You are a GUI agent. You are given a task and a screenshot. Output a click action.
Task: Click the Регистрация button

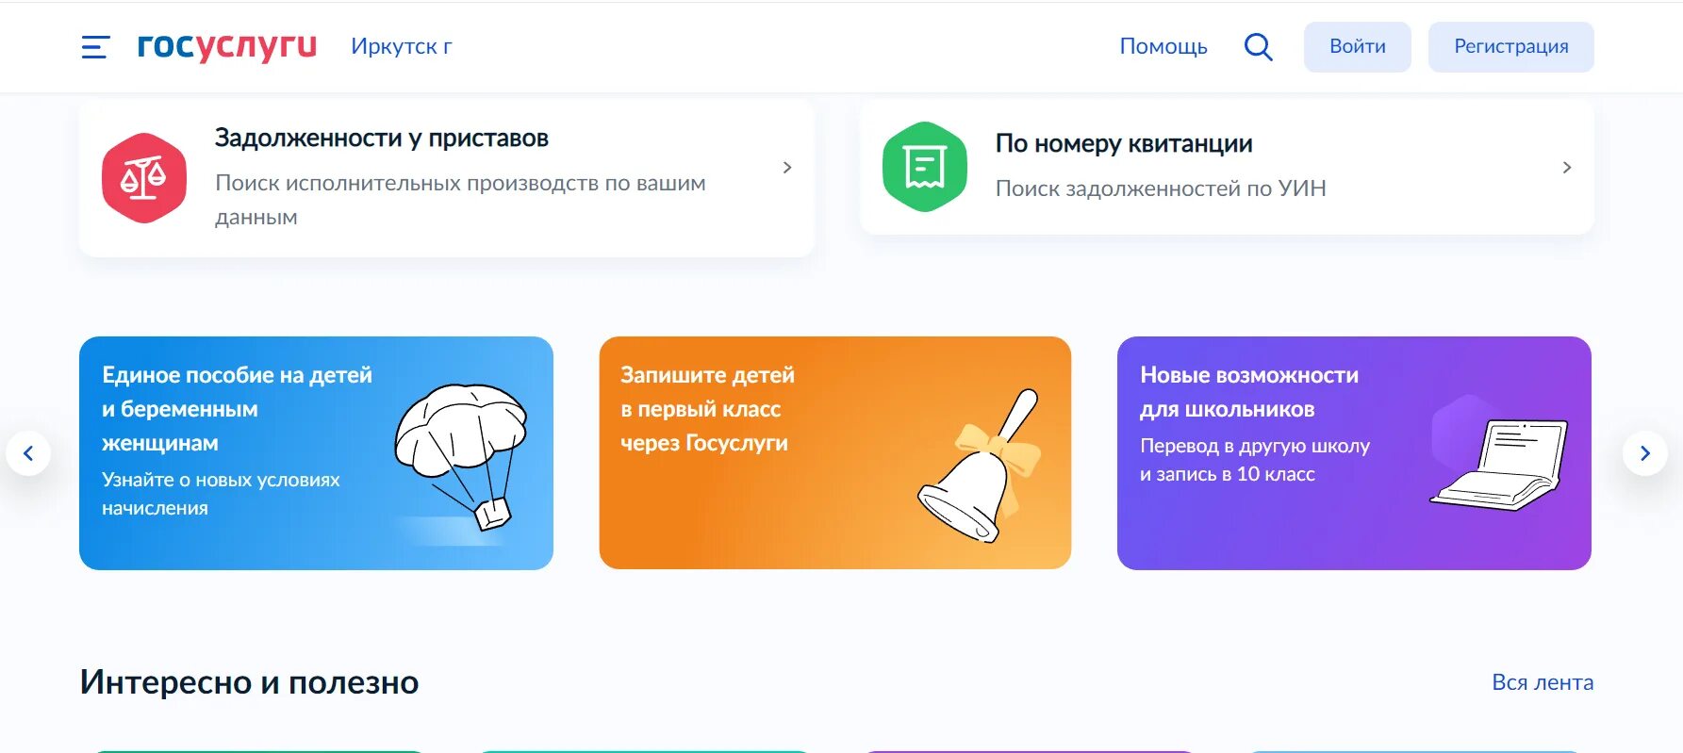click(1511, 47)
